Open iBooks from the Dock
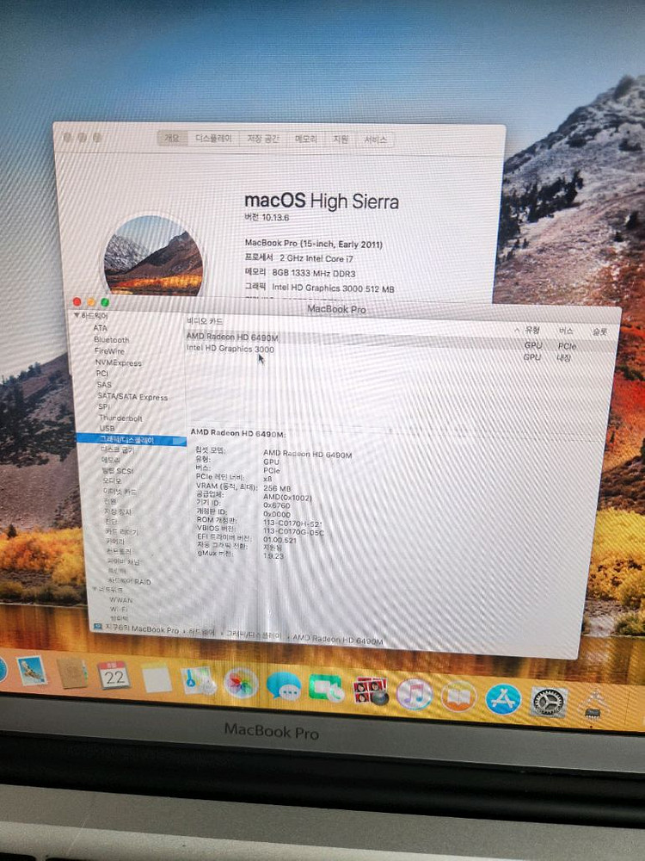Viewport: 645px width, 861px height. (x=458, y=697)
